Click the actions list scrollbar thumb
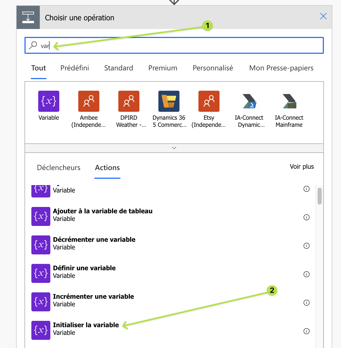Viewport: 341px width, 348px height. [320, 196]
